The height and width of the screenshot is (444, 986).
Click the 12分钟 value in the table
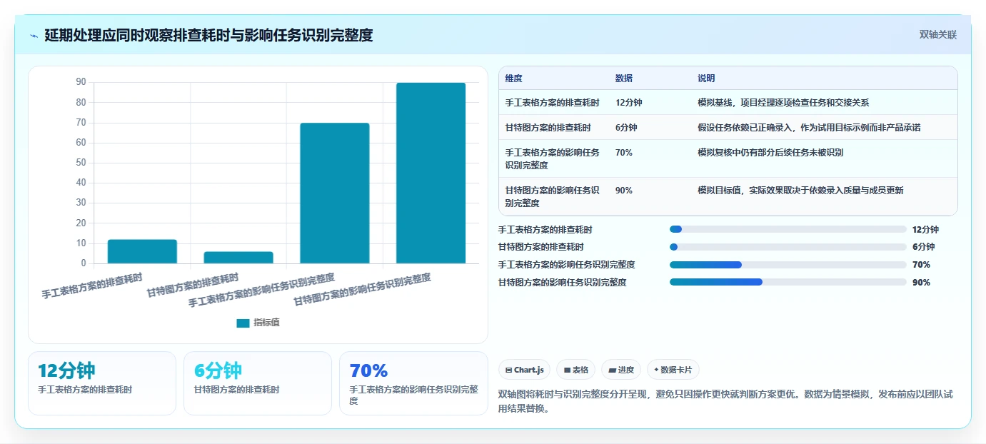coord(629,103)
